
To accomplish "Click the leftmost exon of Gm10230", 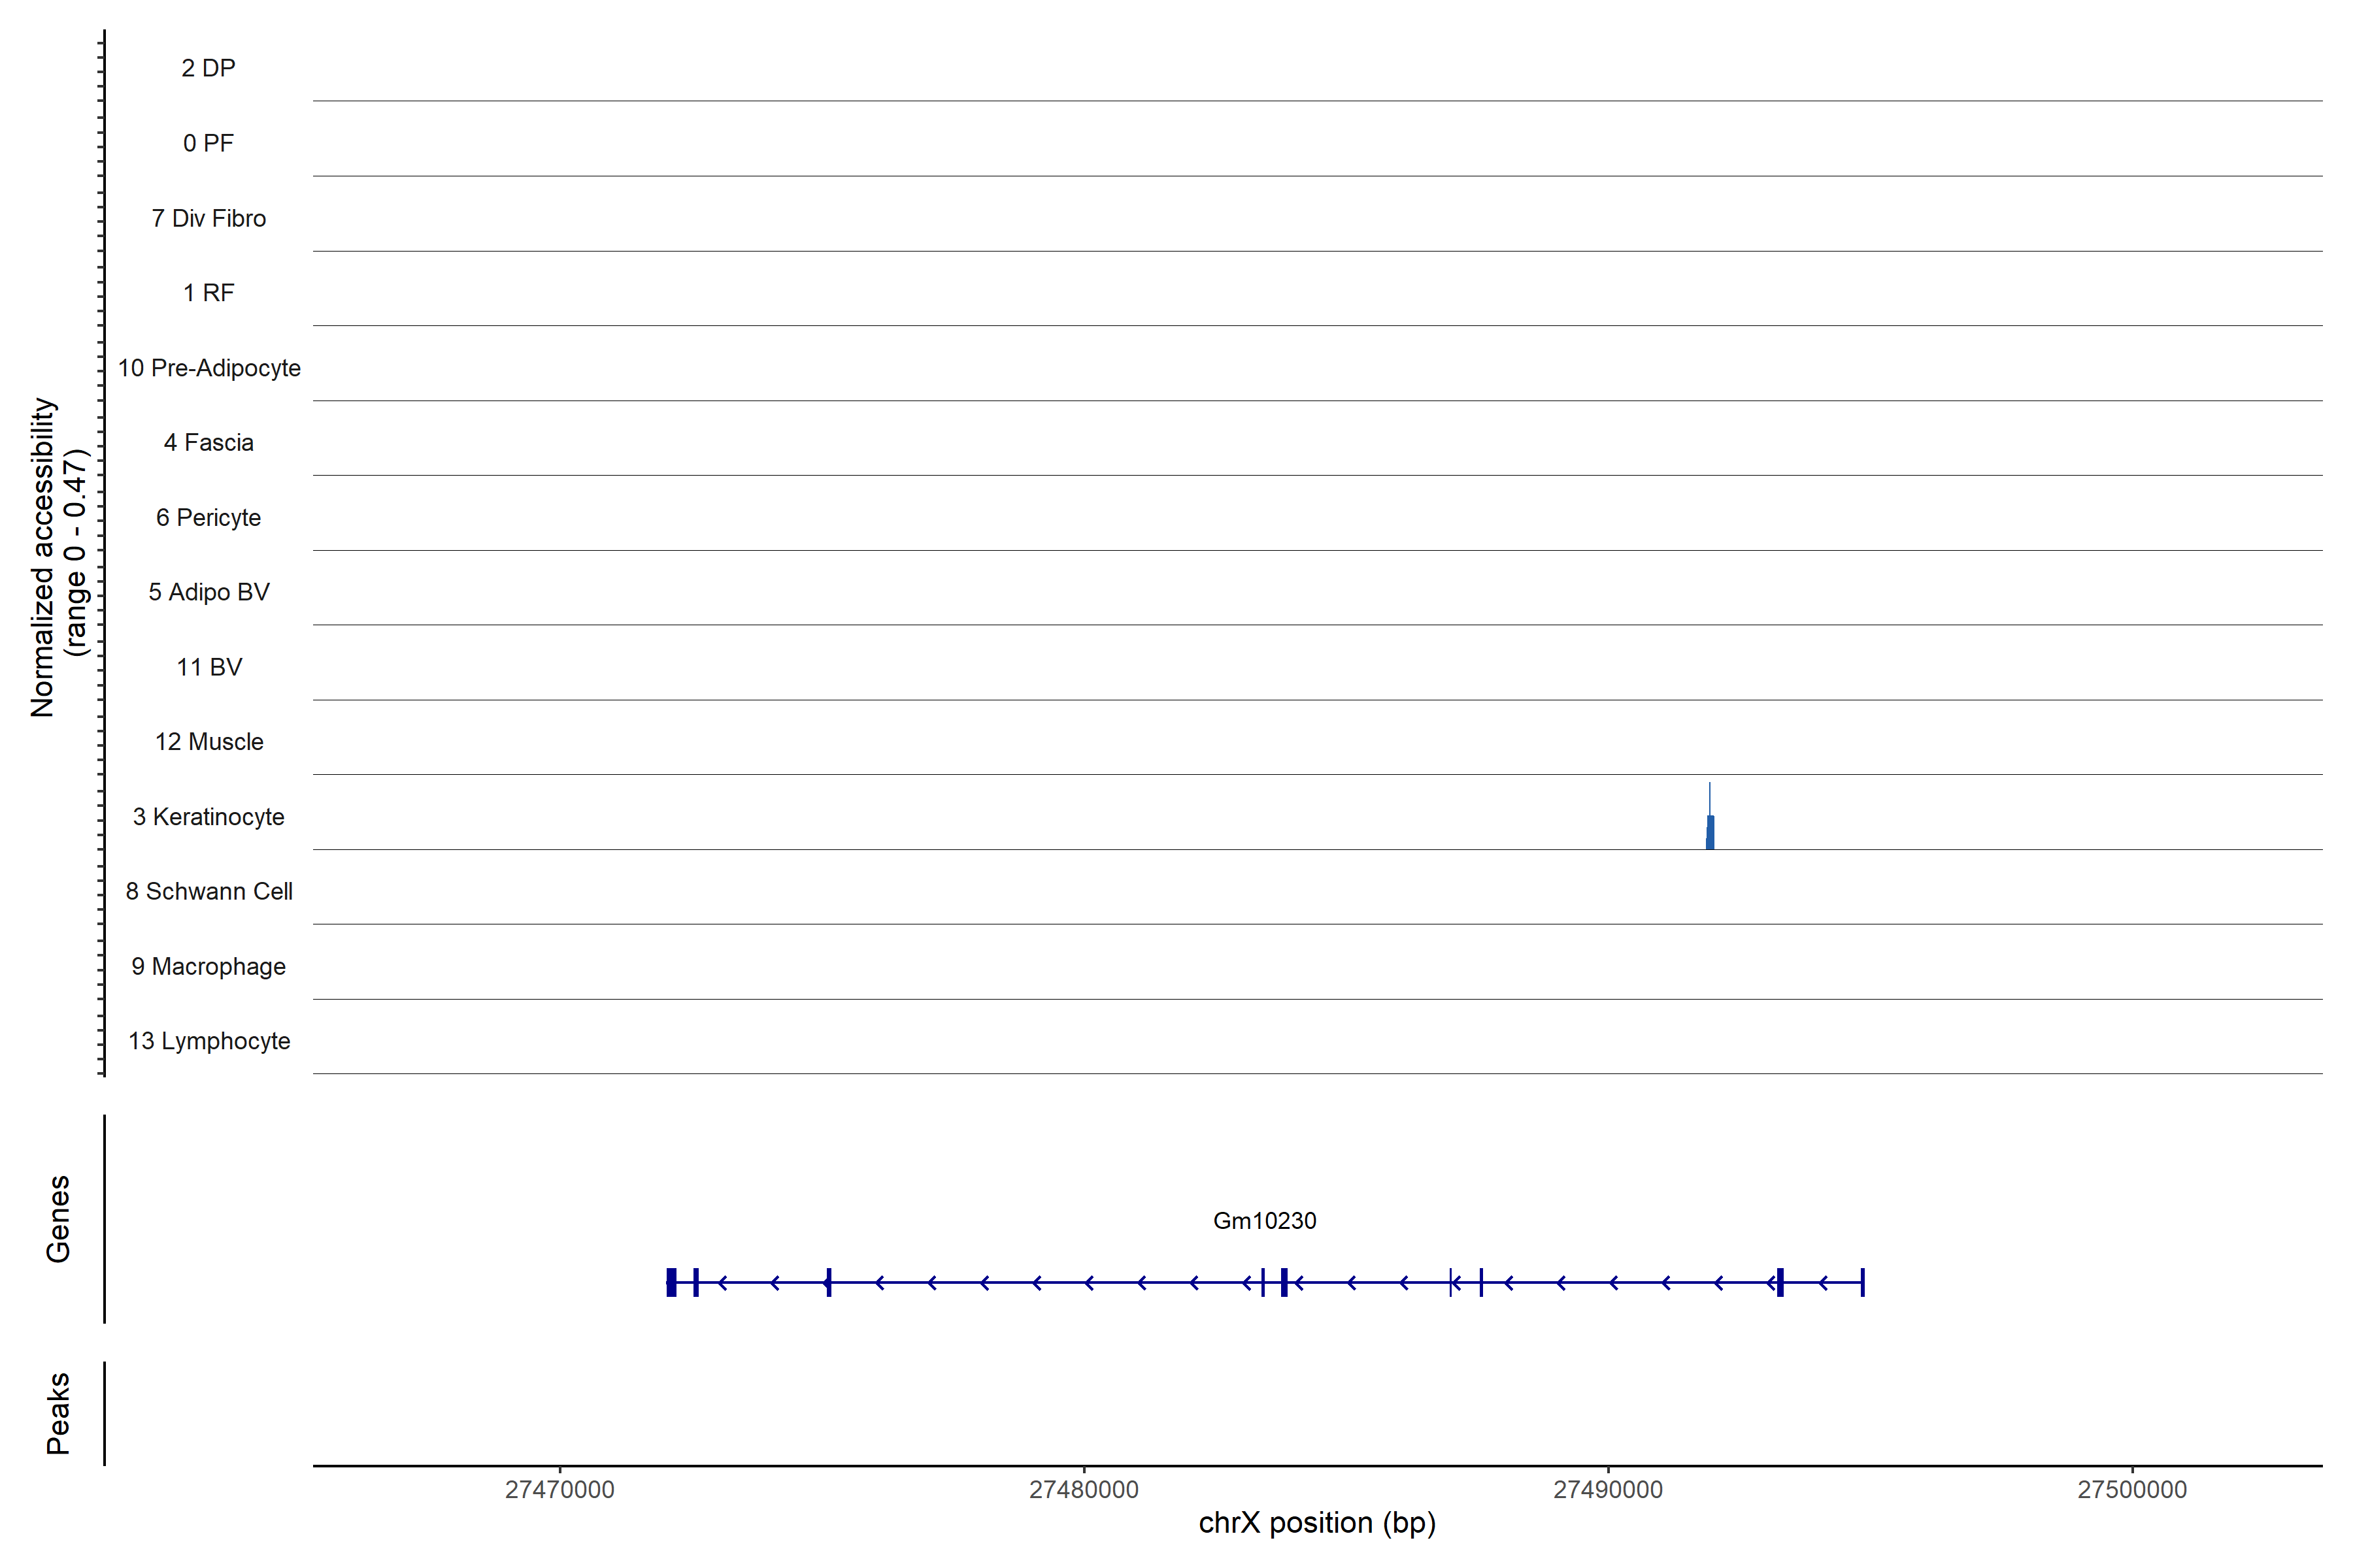I will [x=671, y=1282].
